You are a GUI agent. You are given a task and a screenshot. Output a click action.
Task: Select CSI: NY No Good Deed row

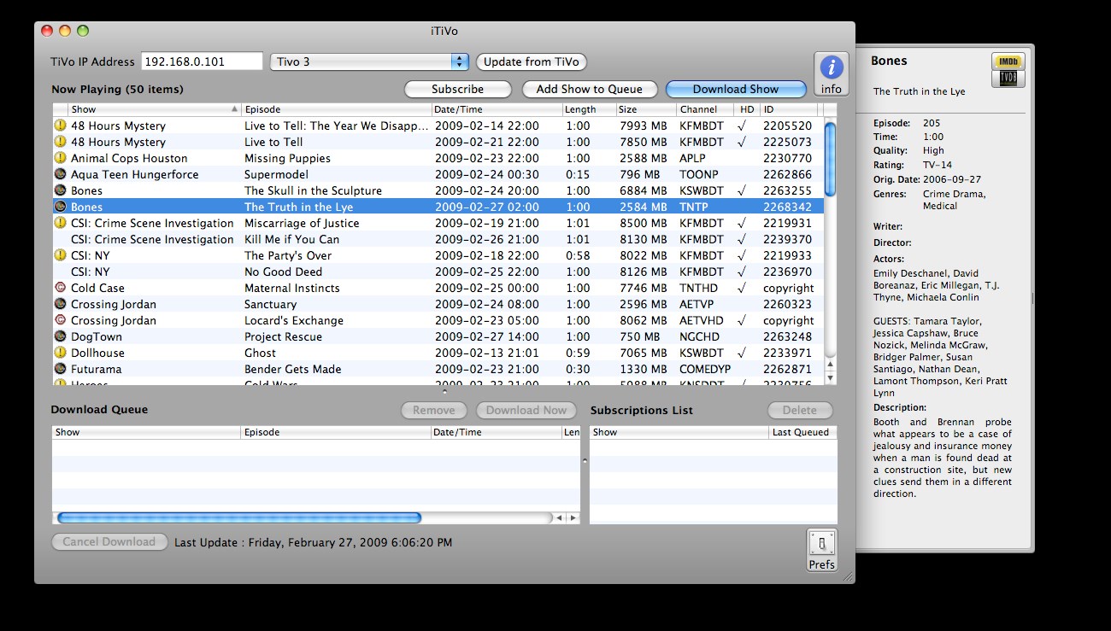(x=438, y=272)
